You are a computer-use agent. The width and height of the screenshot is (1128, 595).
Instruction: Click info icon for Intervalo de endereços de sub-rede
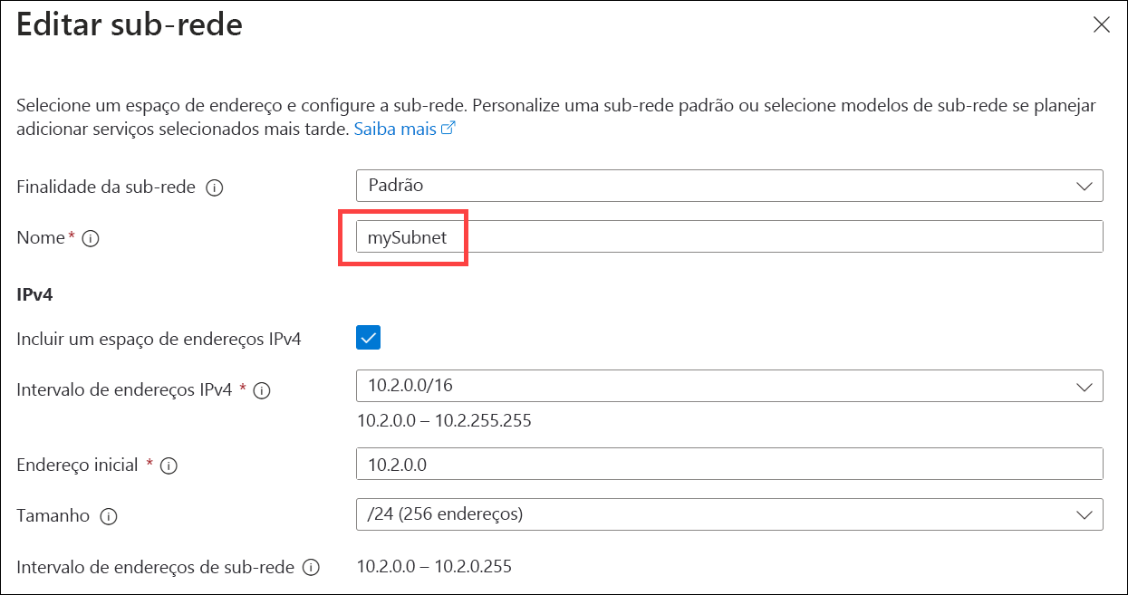[x=311, y=568]
